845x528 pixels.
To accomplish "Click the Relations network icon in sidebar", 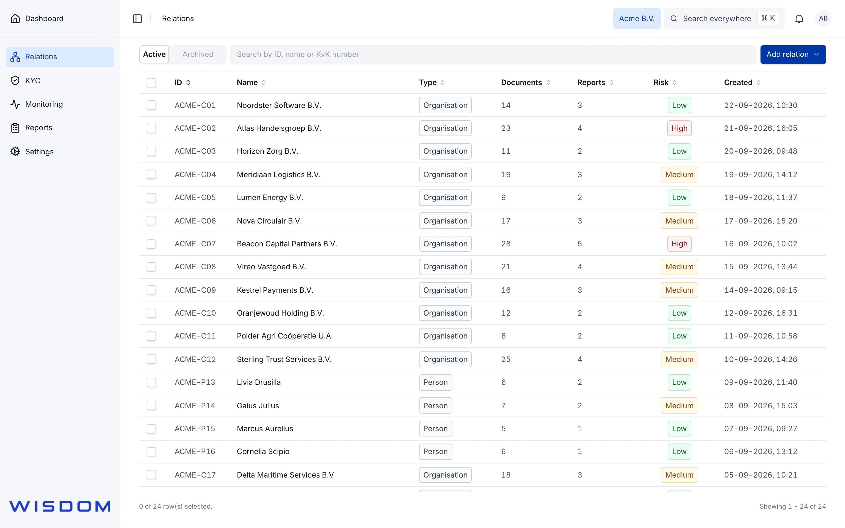I will pyautogui.click(x=15, y=57).
